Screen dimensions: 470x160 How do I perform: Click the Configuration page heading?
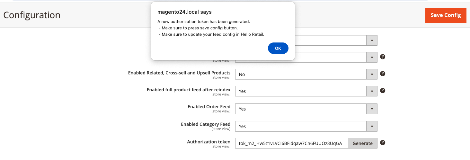pos(32,15)
